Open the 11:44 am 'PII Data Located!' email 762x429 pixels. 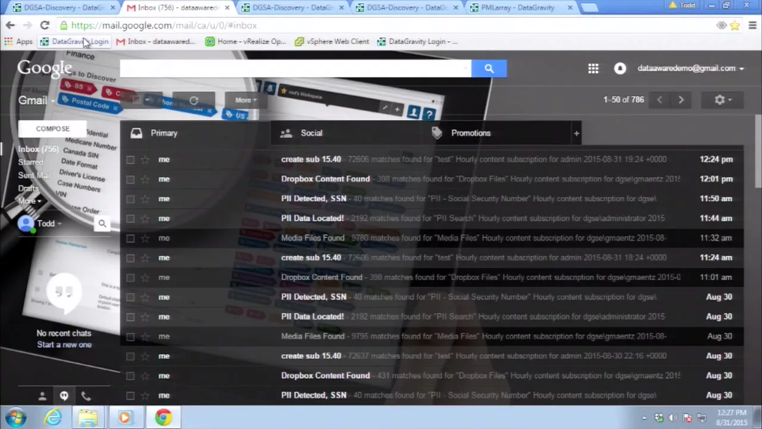click(432, 219)
